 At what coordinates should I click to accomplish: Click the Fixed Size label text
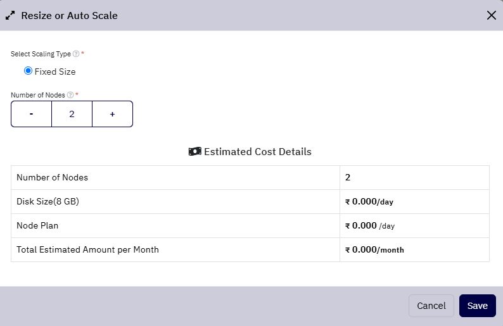coord(55,72)
